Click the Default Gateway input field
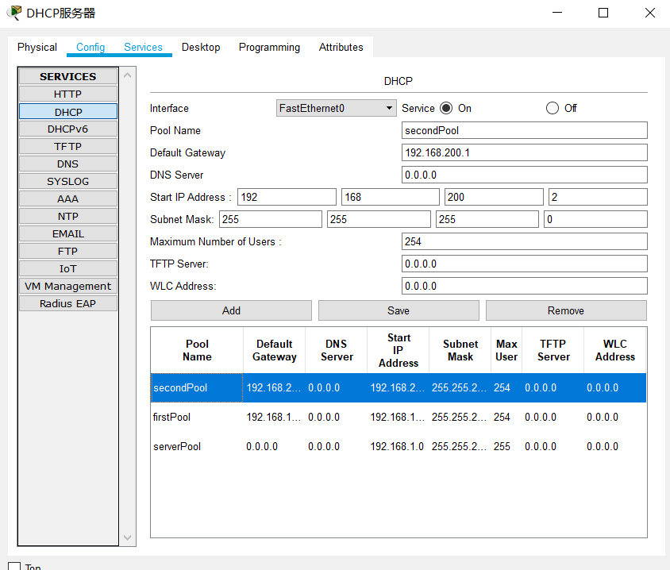Screen dimensions: 670x570 click(x=524, y=152)
